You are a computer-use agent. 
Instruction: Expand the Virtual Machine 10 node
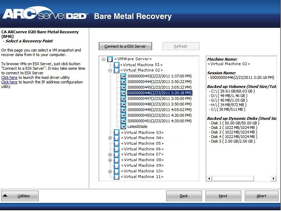[x=110, y=171]
